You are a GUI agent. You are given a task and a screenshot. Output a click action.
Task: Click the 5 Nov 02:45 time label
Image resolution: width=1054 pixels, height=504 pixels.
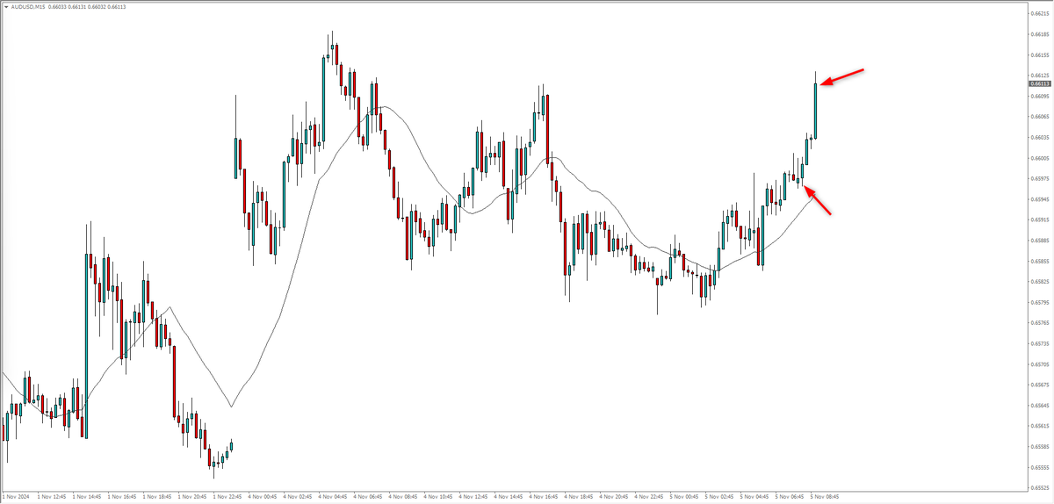point(718,497)
